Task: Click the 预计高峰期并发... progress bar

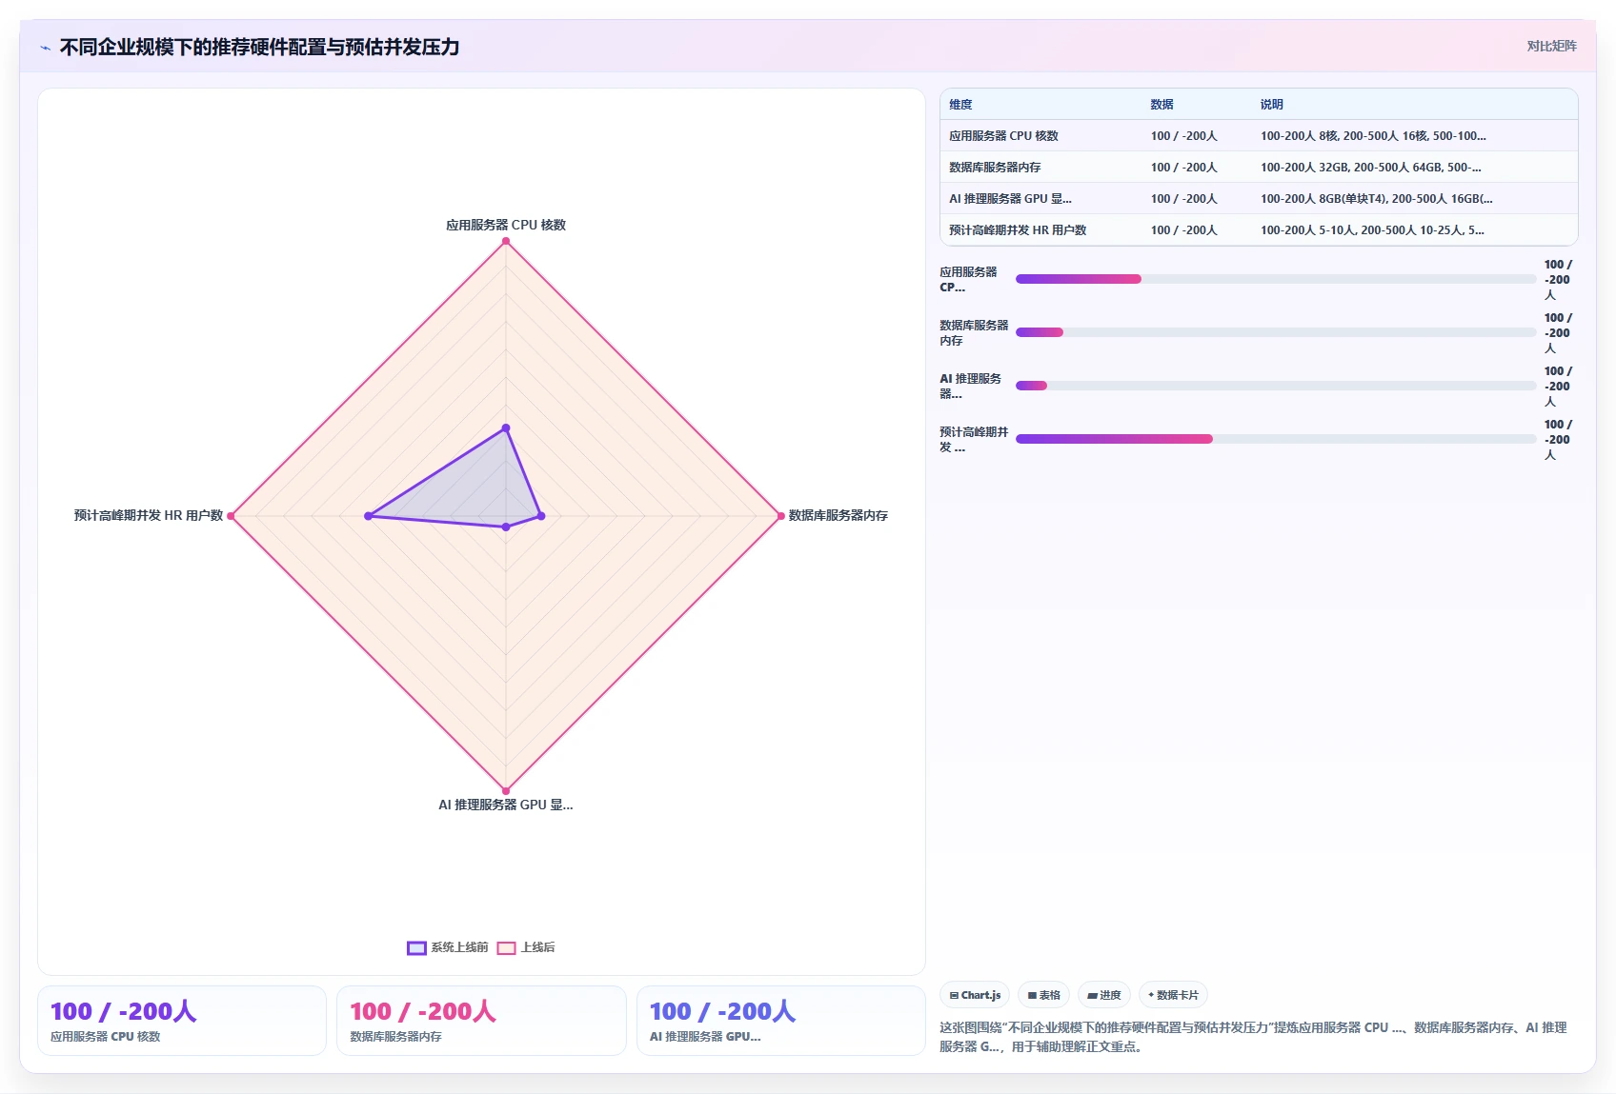Action: (1276, 439)
